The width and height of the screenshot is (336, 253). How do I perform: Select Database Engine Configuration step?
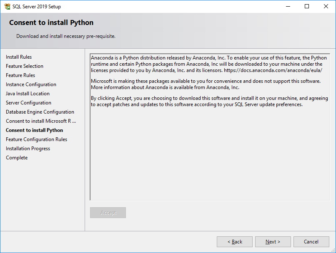tap(40, 112)
